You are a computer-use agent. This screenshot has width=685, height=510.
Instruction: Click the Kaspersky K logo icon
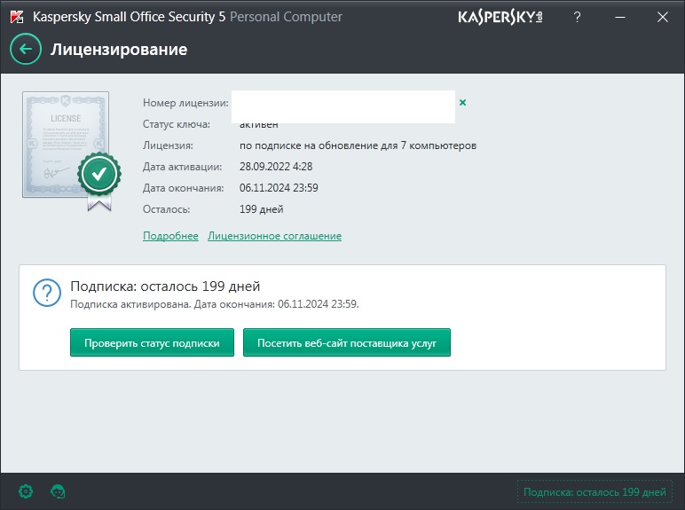(x=17, y=17)
